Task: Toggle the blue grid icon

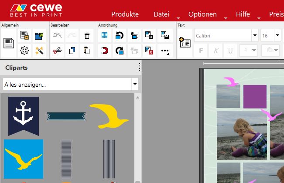Action: coord(105,35)
